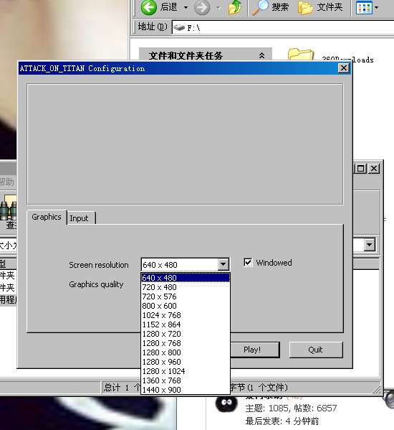
Task: Click the forward arrow in Explorer
Action: pyautogui.click(x=202, y=7)
